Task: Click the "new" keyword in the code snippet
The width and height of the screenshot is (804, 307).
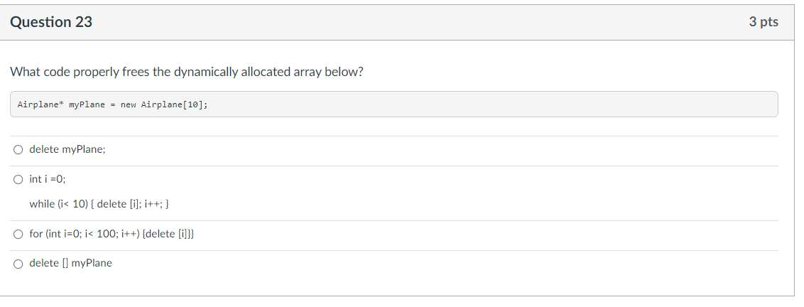Action: [x=128, y=104]
